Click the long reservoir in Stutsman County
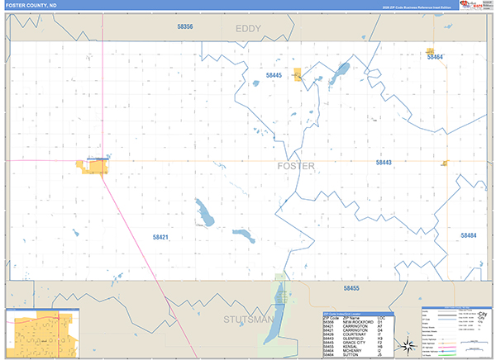Screen dimensions: 496x360 [x=275, y=312]
